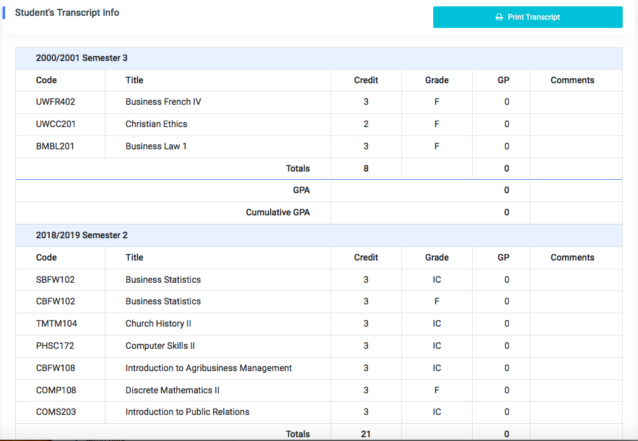Click course code COMS203
This screenshot has width=638, height=441.
pyautogui.click(x=56, y=412)
